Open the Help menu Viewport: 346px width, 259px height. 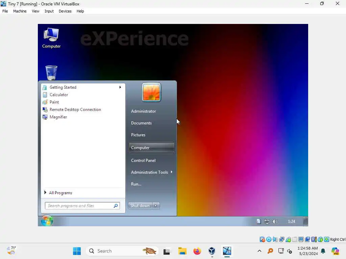[x=80, y=11]
